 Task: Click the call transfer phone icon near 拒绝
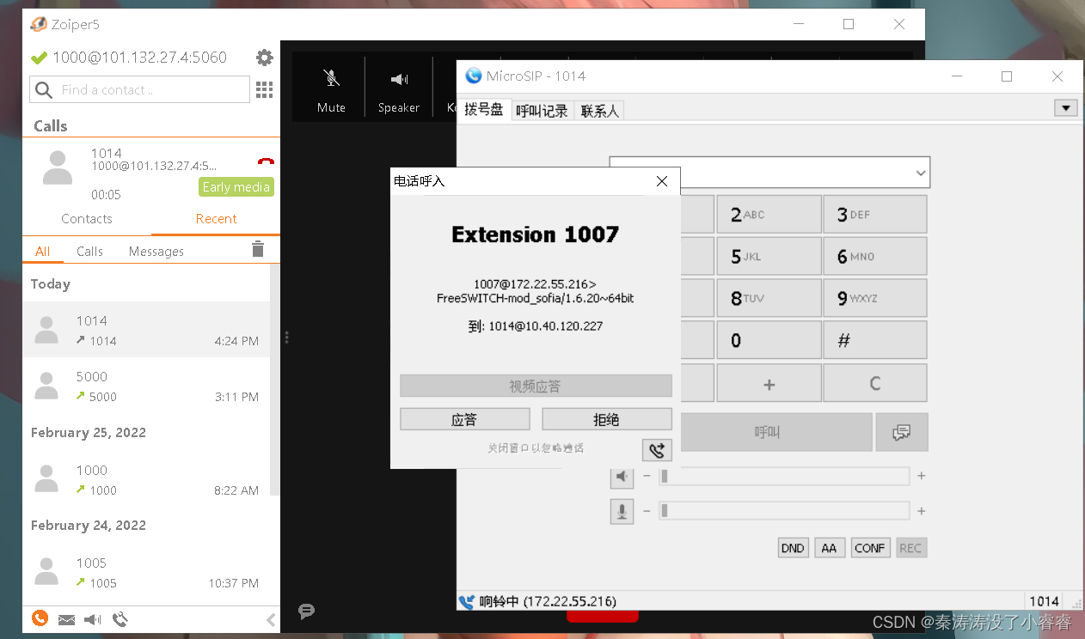[657, 449]
